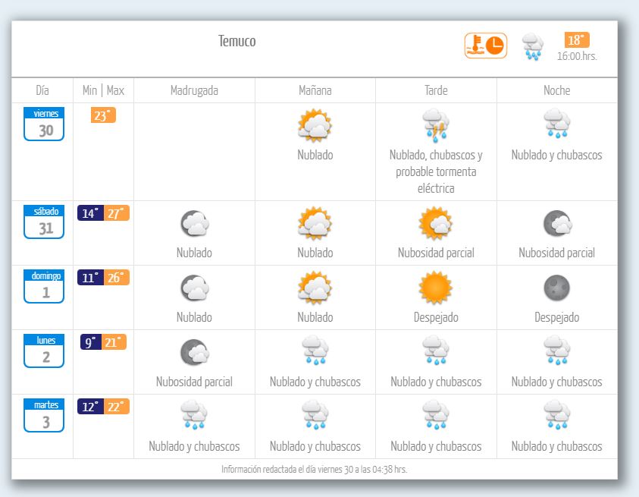Screen dimensions: 639x497
Task: Click sábado Noche partly cloudy moon icon
Action: point(556,223)
